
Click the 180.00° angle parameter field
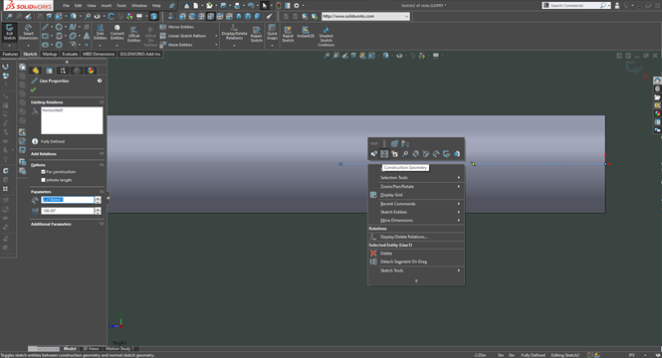pos(68,211)
